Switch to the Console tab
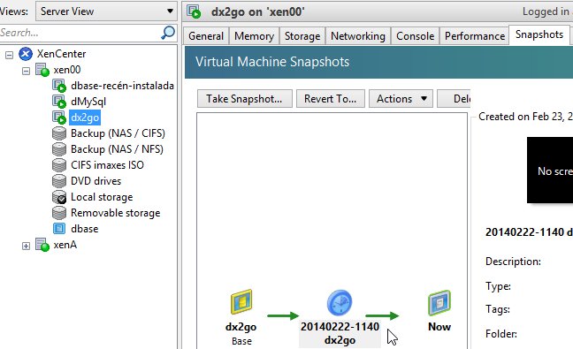Screen dimensions: 573x349 [415, 36]
